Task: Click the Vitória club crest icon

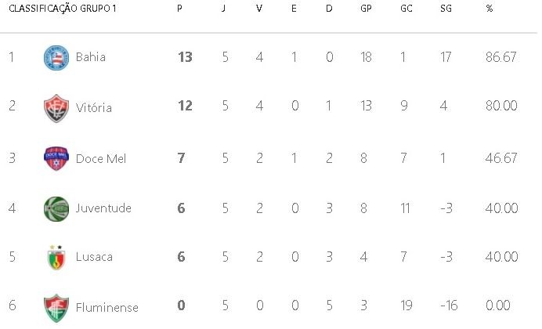Action: click(56, 108)
